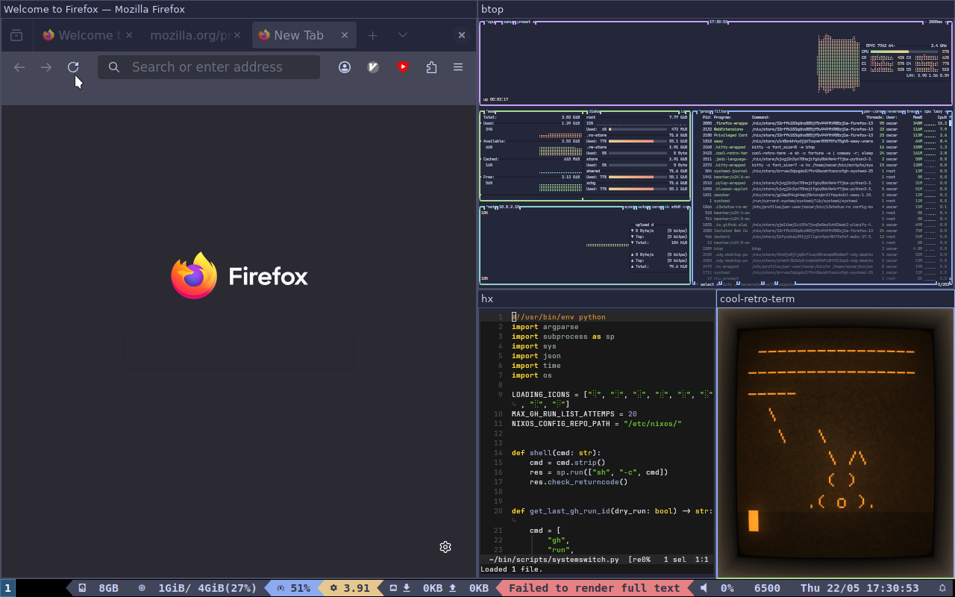Click signals in btop process footer
The height and width of the screenshot is (597, 955).
click(786, 284)
